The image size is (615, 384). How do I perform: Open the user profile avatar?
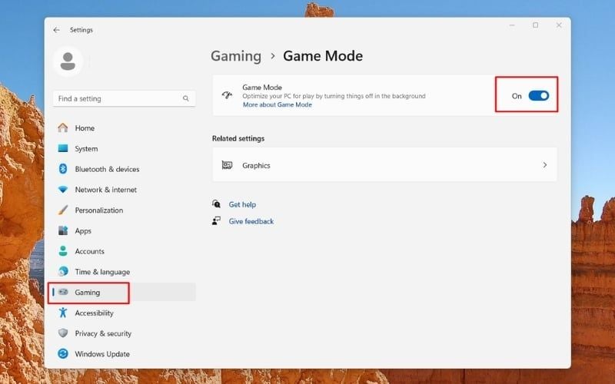[x=68, y=61]
